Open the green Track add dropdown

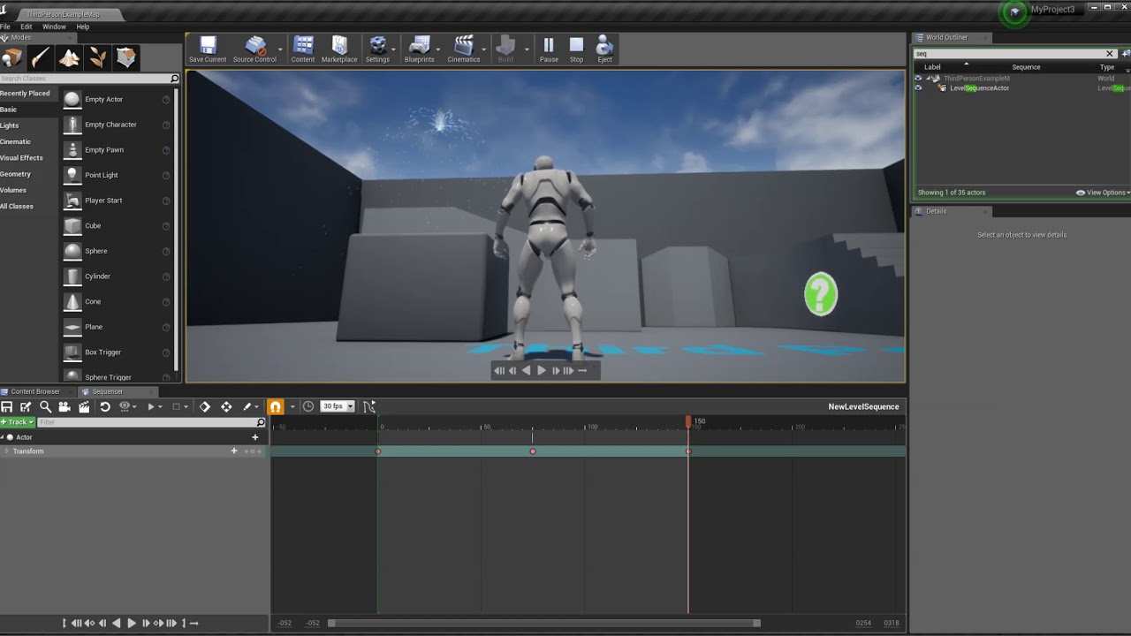coord(18,422)
